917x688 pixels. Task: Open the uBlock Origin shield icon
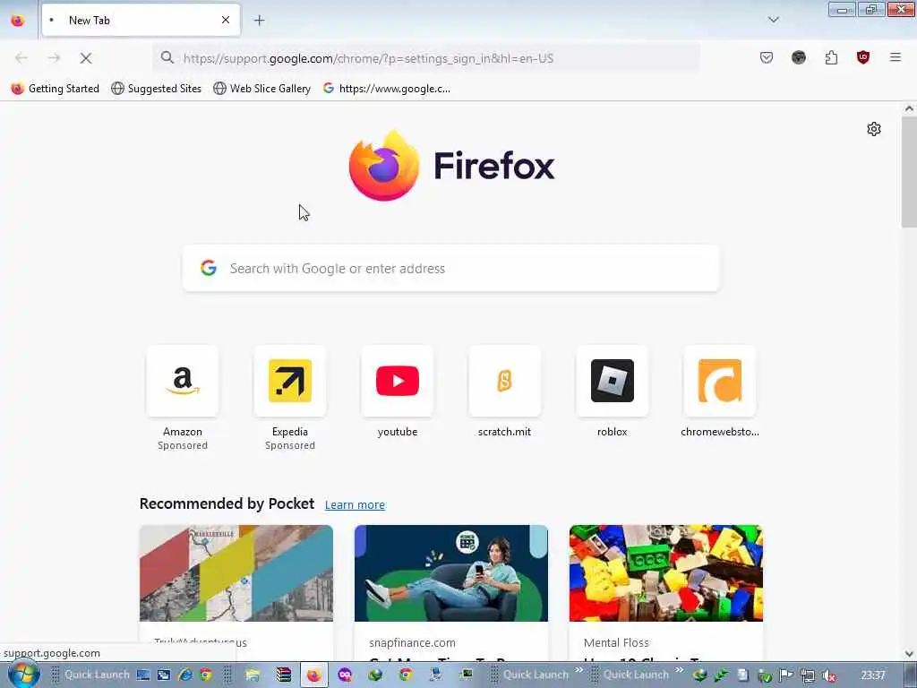pyautogui.click(x=862, y=57)
